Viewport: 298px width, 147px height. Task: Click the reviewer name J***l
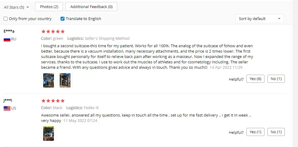pos(8,101)
